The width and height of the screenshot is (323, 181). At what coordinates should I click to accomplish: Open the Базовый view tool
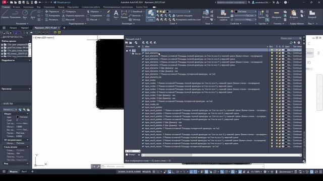click(x=312, y=15)
